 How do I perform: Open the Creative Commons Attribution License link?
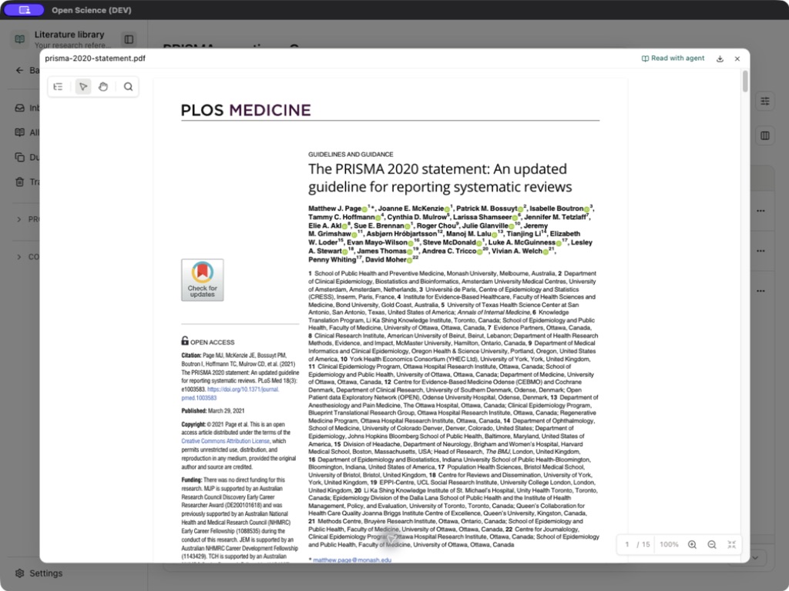tap(226, 441)
